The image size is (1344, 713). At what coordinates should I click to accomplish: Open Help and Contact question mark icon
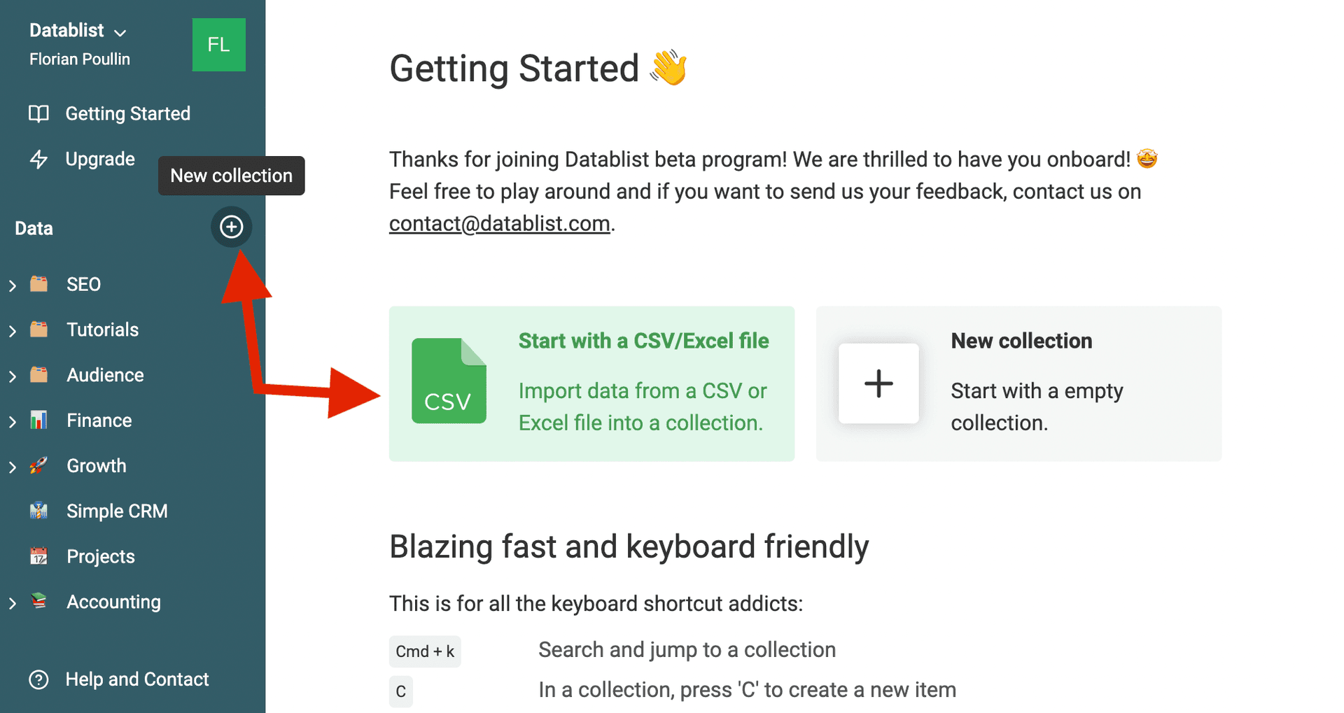coord(38,679)
